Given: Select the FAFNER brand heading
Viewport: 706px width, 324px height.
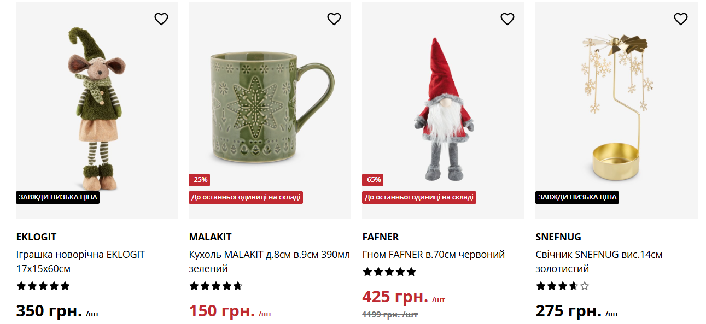Looking at the screenshot, I should [381, 237].
